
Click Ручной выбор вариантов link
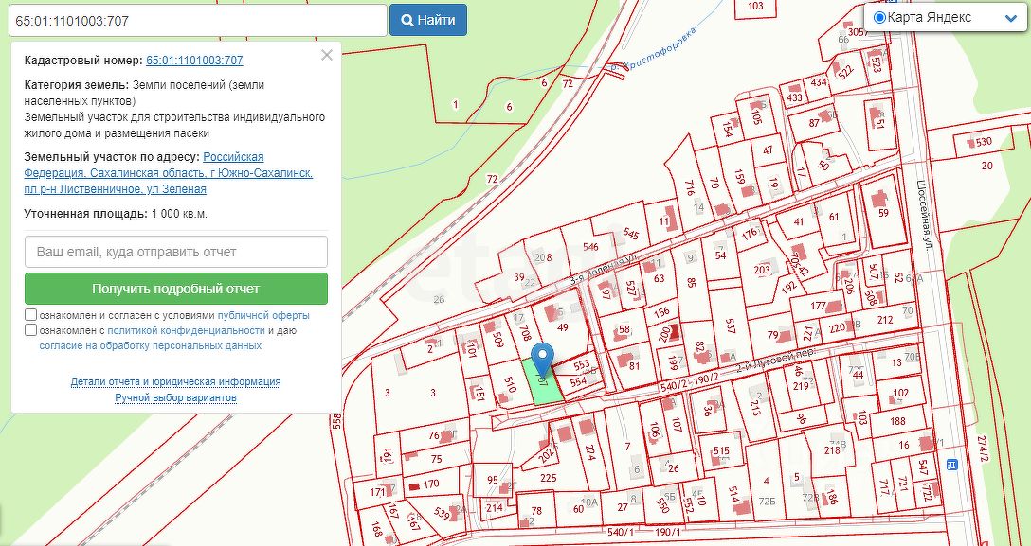click(175, 398)
